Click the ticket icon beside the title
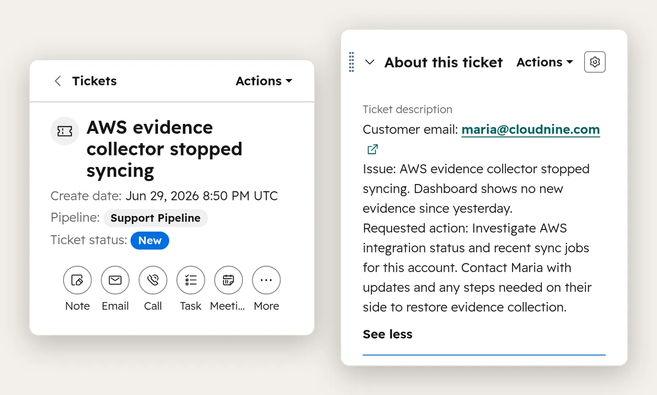Image resolution: width=657 pixels, height=395 pixels. [65, 131]
